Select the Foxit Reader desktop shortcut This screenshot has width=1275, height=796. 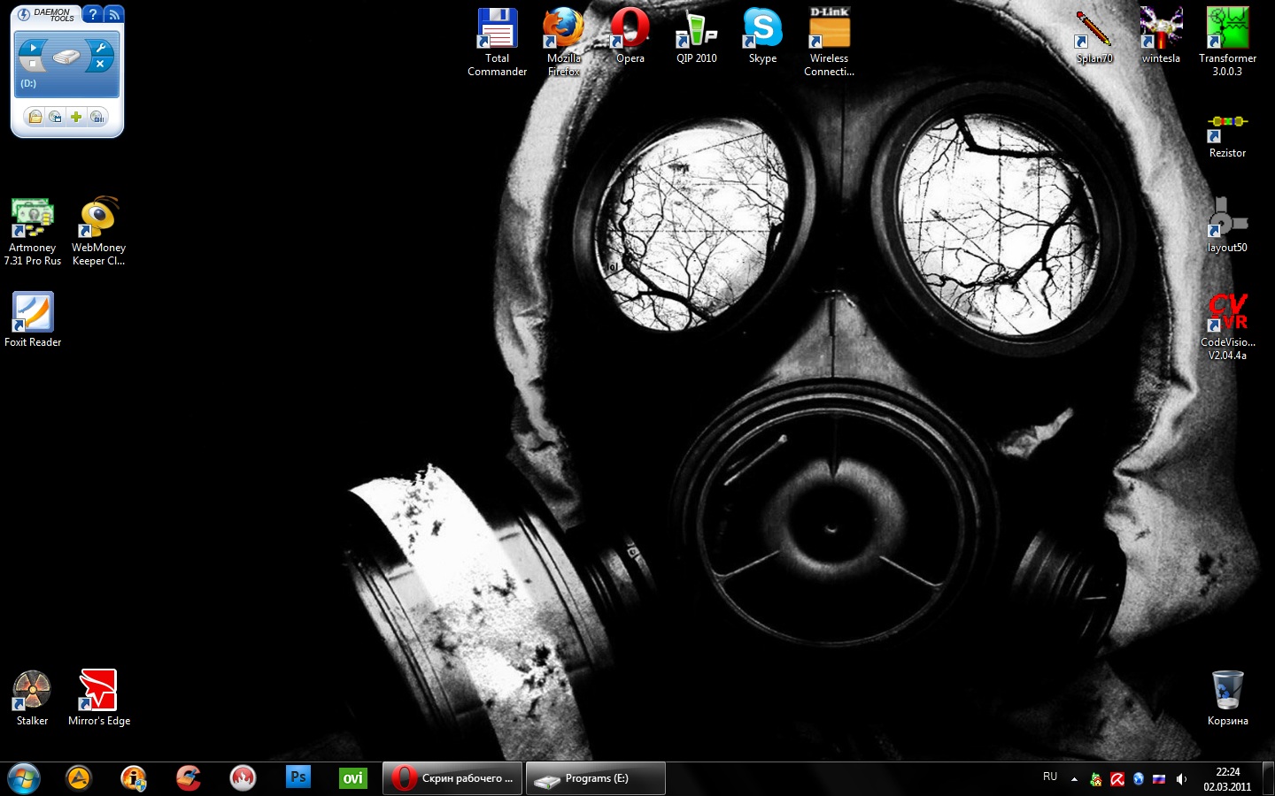click(33, 319)
